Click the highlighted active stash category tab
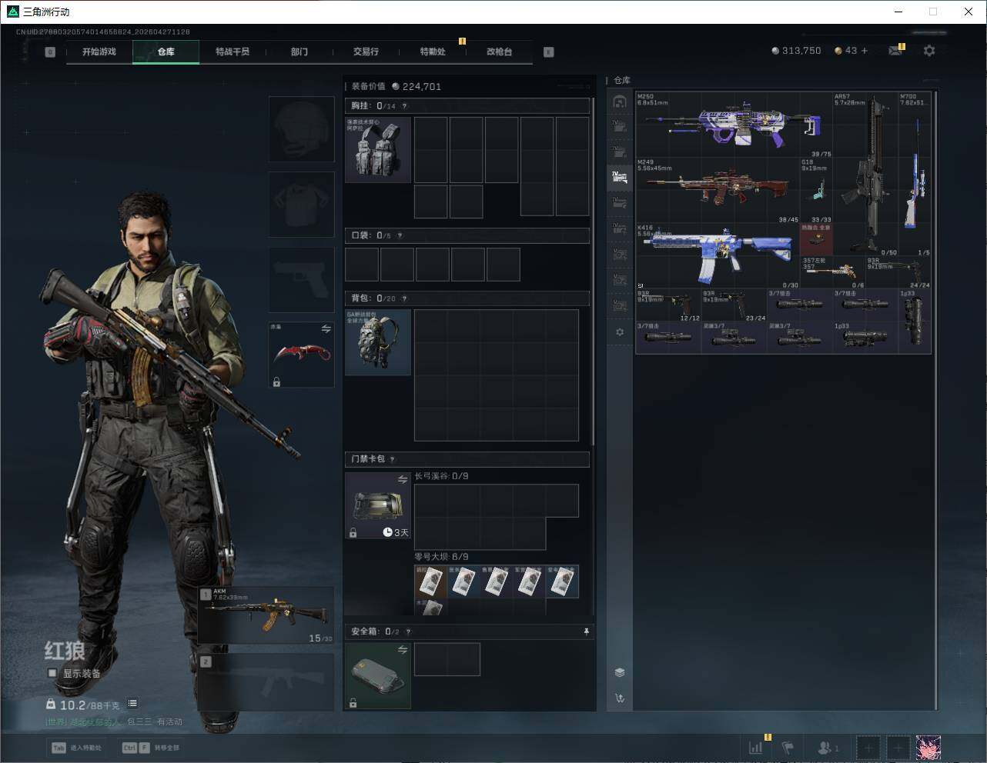Image resolution: width=987 pixels, height=763 pixels. (x=620, y=178)
